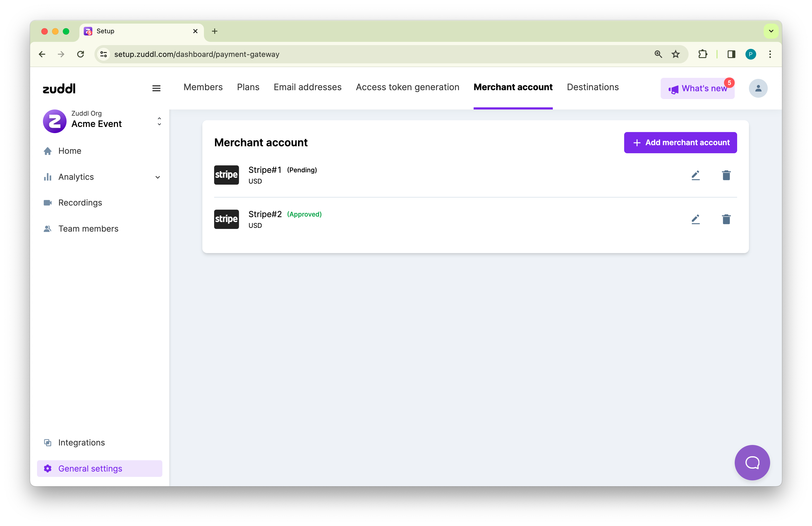The image size is (812, 526).
Task: Switch to the Destinations tab
Action: (592, 87)
